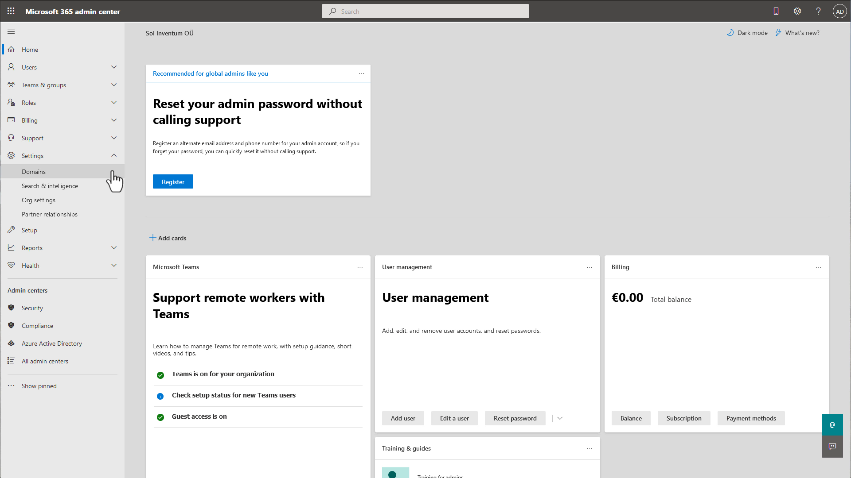Open Domains under Settings
This screenshot has width=851, height=478.
click(62, 172)
